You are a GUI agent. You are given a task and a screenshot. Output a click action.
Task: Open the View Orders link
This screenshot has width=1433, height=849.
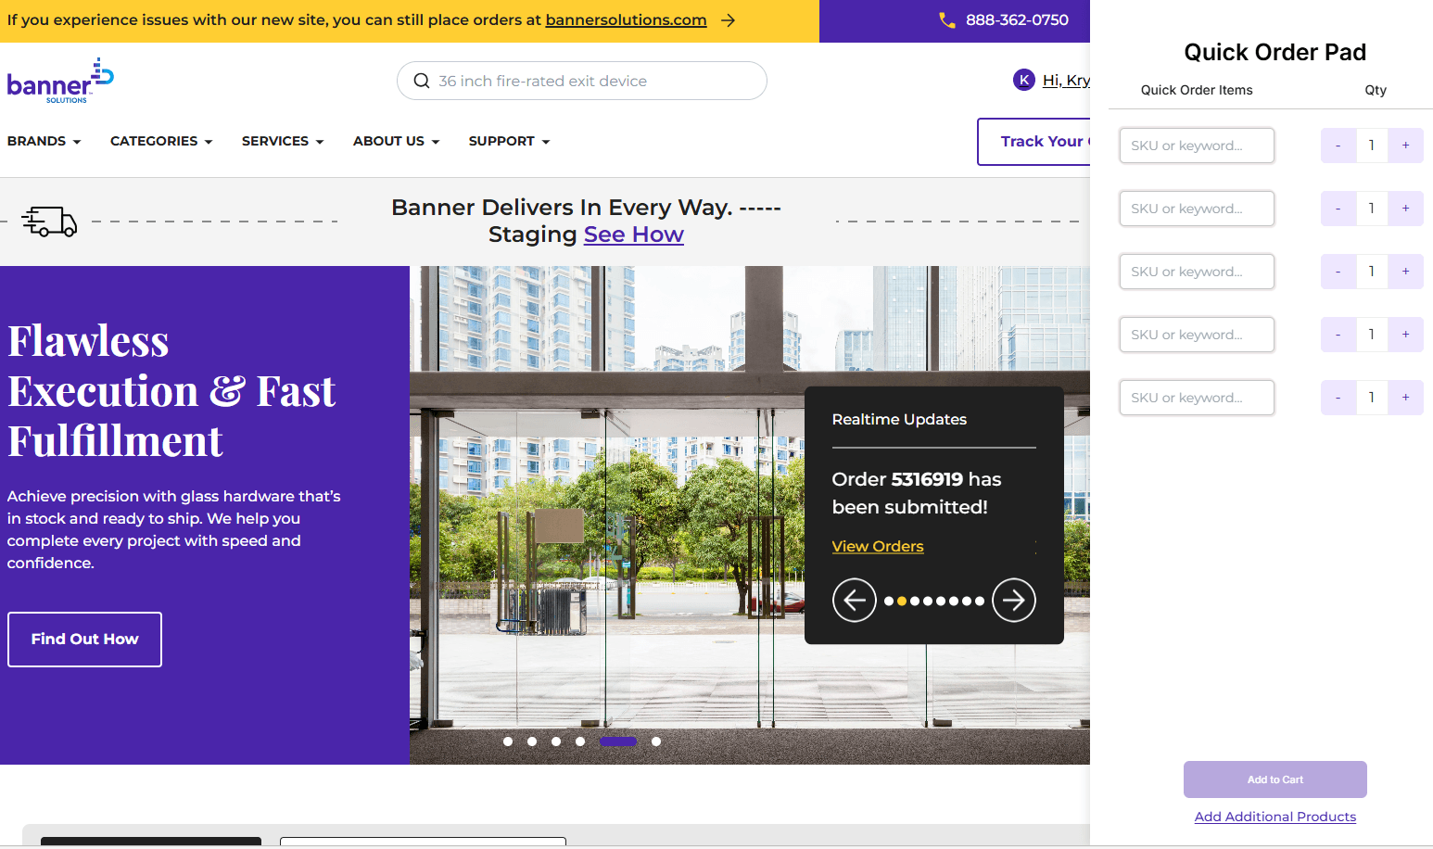tap(877, 546)
